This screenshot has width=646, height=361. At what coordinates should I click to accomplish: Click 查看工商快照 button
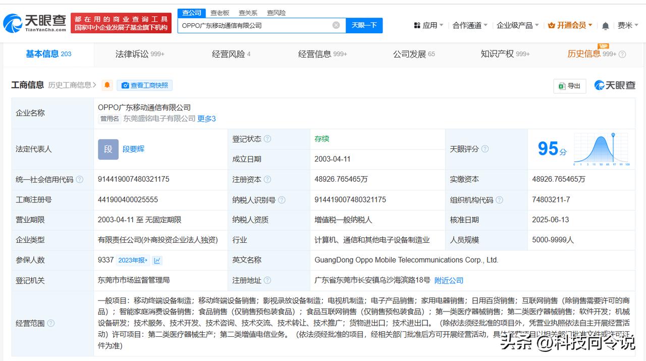click(144, 85)
